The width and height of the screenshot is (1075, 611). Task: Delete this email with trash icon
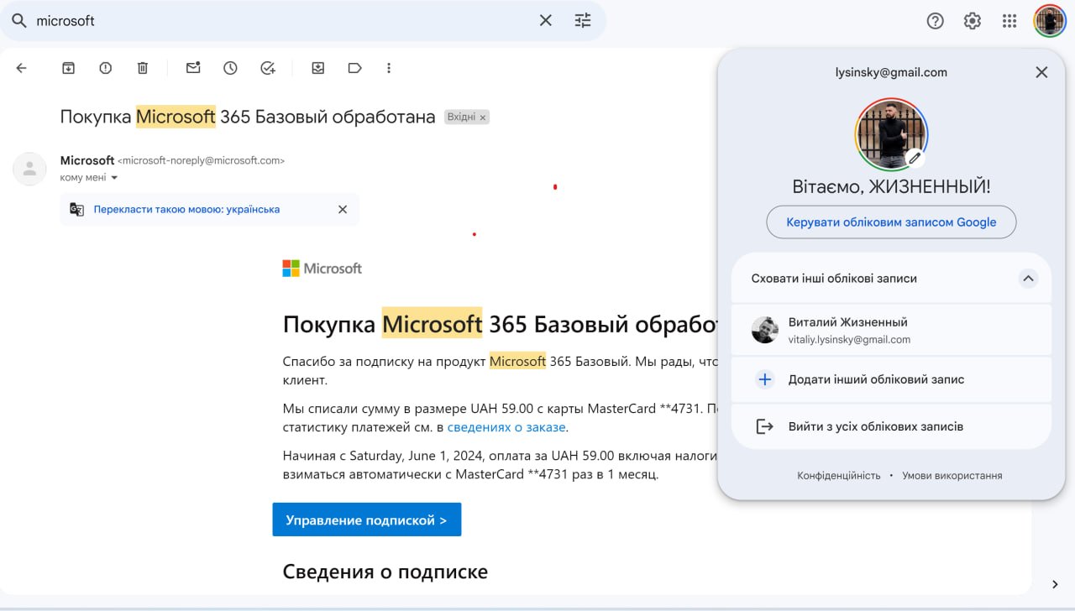point(143,68)
